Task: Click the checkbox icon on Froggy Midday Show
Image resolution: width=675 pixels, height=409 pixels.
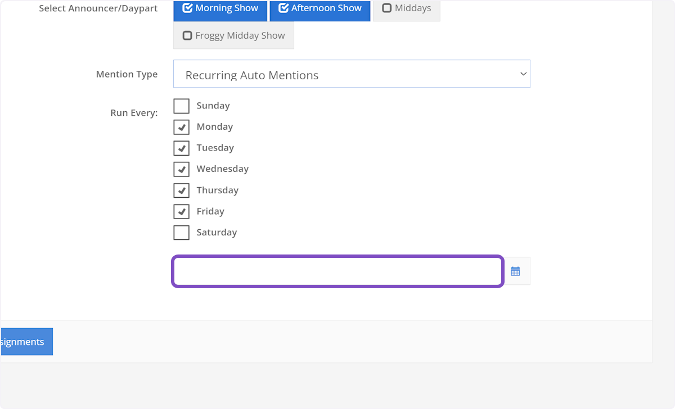Action: [x=187, y=35]
